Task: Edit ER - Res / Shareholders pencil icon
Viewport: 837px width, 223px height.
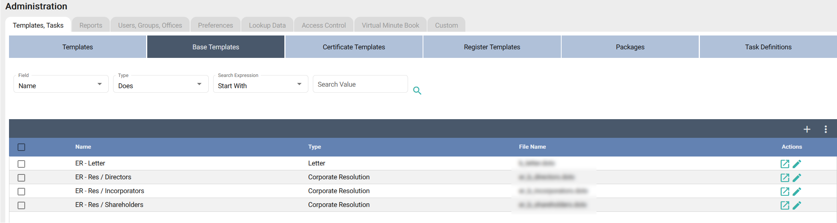Action: coord(797,205)
